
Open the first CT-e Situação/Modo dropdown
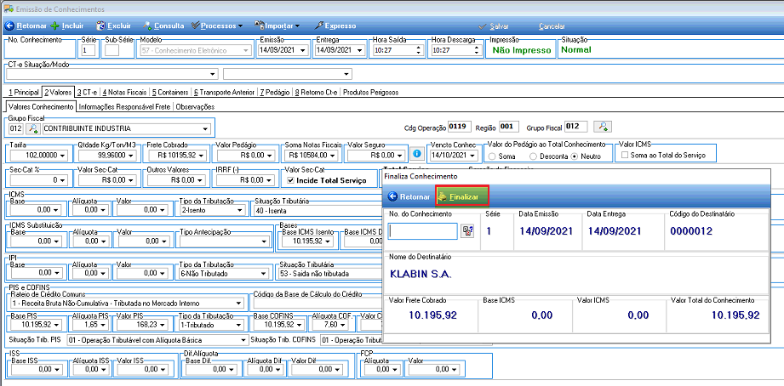pos(214,74)
